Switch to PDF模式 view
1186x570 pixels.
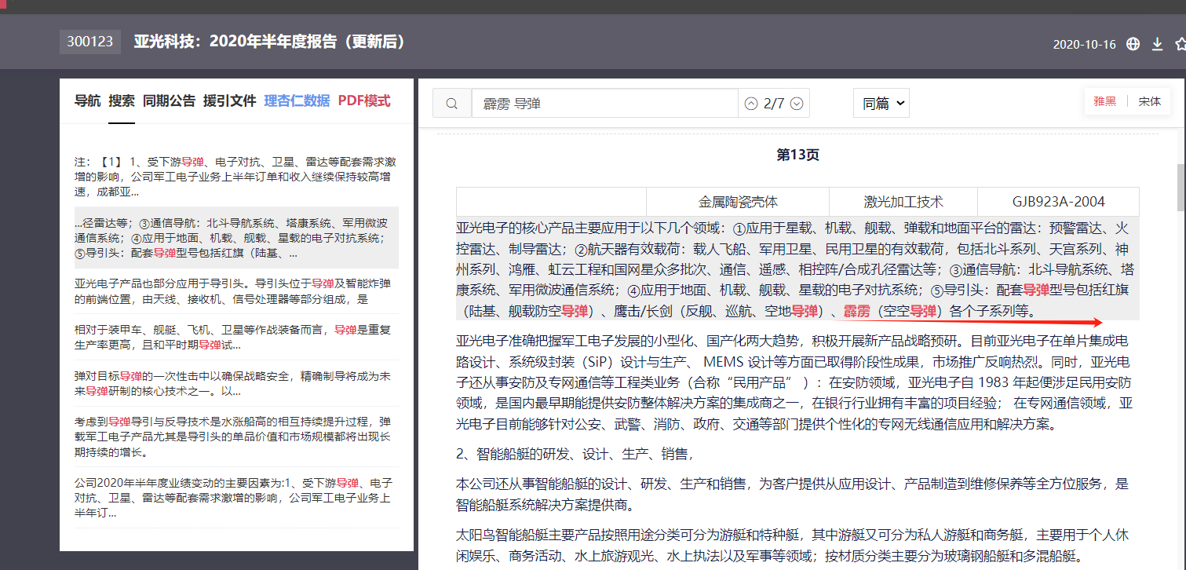(364, 100)
